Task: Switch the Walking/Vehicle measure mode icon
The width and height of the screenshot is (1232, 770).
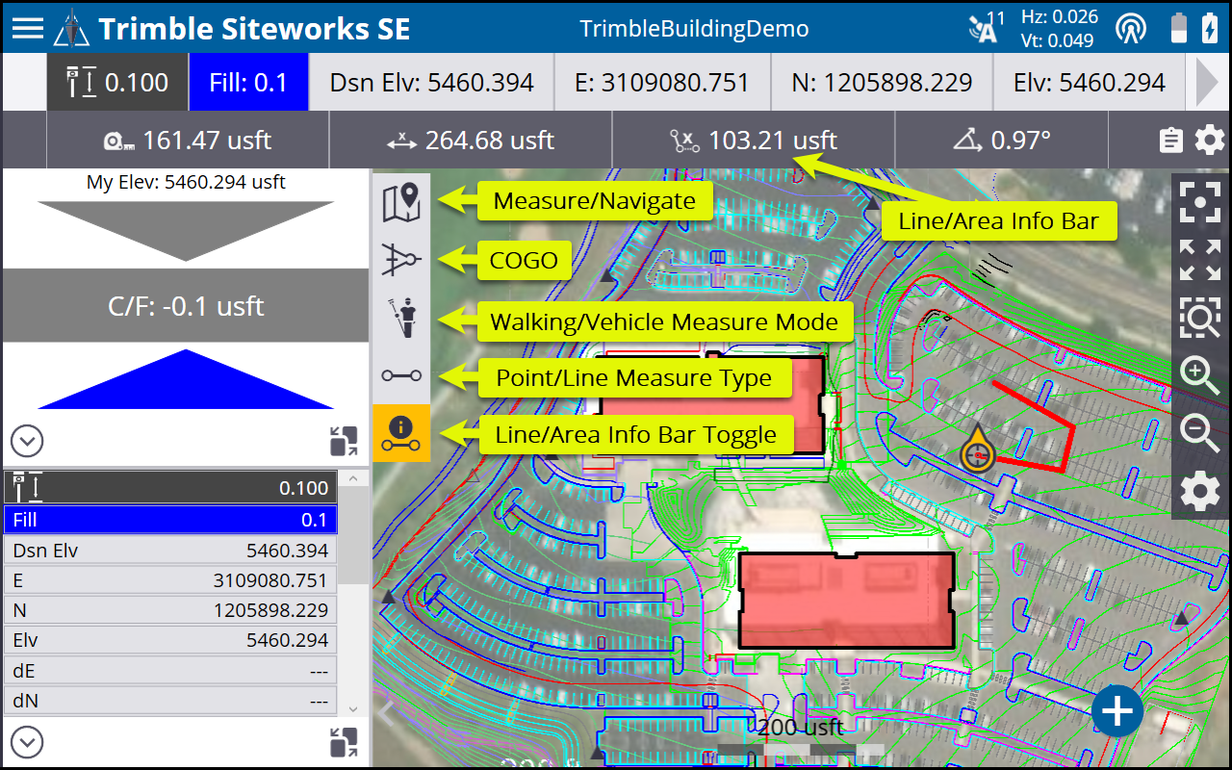Action: (x=401, y=317)
